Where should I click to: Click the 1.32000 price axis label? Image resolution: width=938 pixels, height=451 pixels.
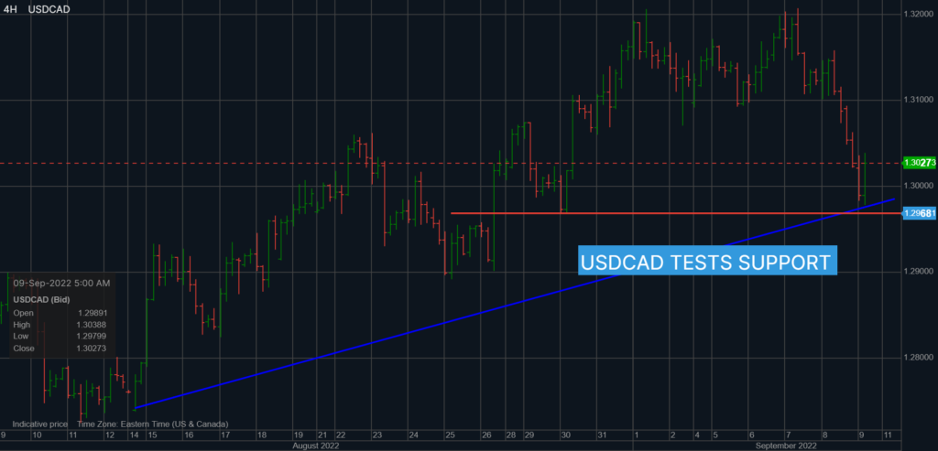(x=918, y=15)
